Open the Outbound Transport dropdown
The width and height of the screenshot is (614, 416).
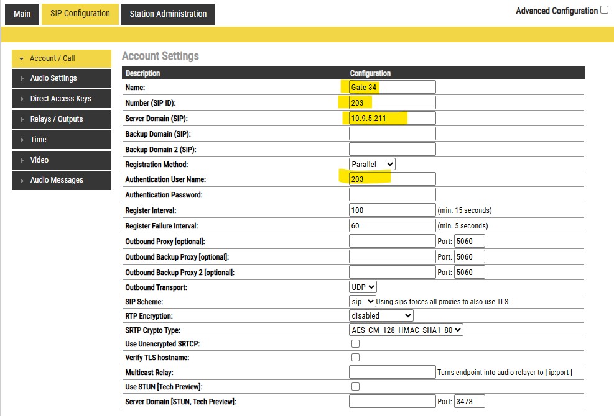point(363,287)
